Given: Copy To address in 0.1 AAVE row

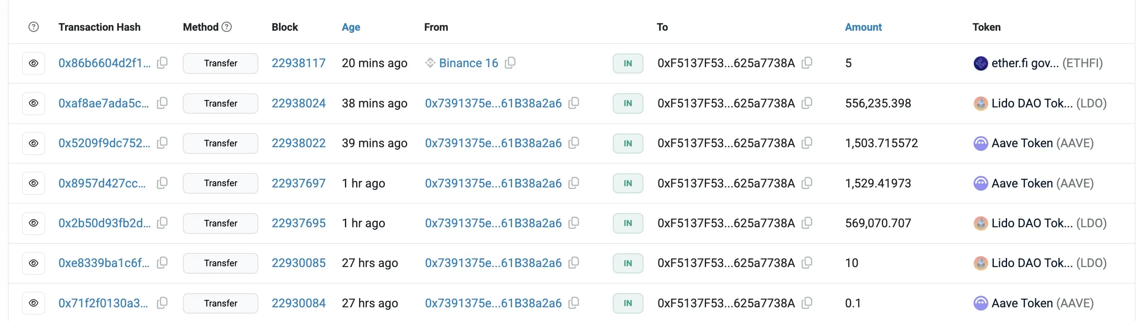Looking at the screenshot, I should (807, 303).
